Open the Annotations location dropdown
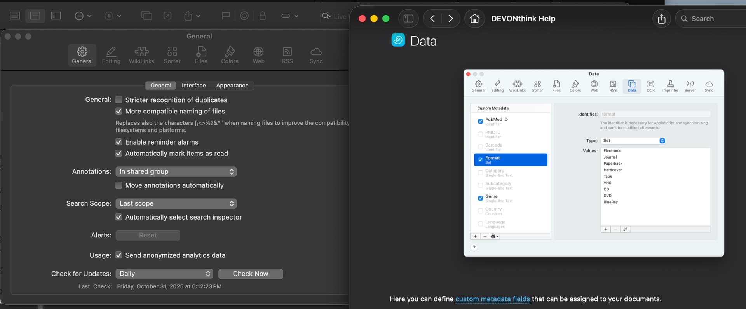This screenshot has width=746, height=309. point(176,172)
